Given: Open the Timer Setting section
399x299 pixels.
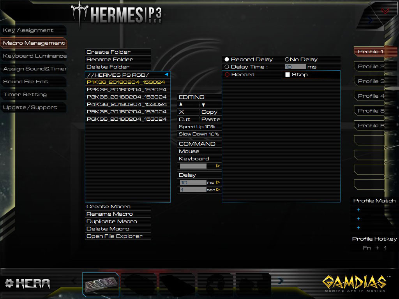Looking at the screenshot, I should (34, 95).
